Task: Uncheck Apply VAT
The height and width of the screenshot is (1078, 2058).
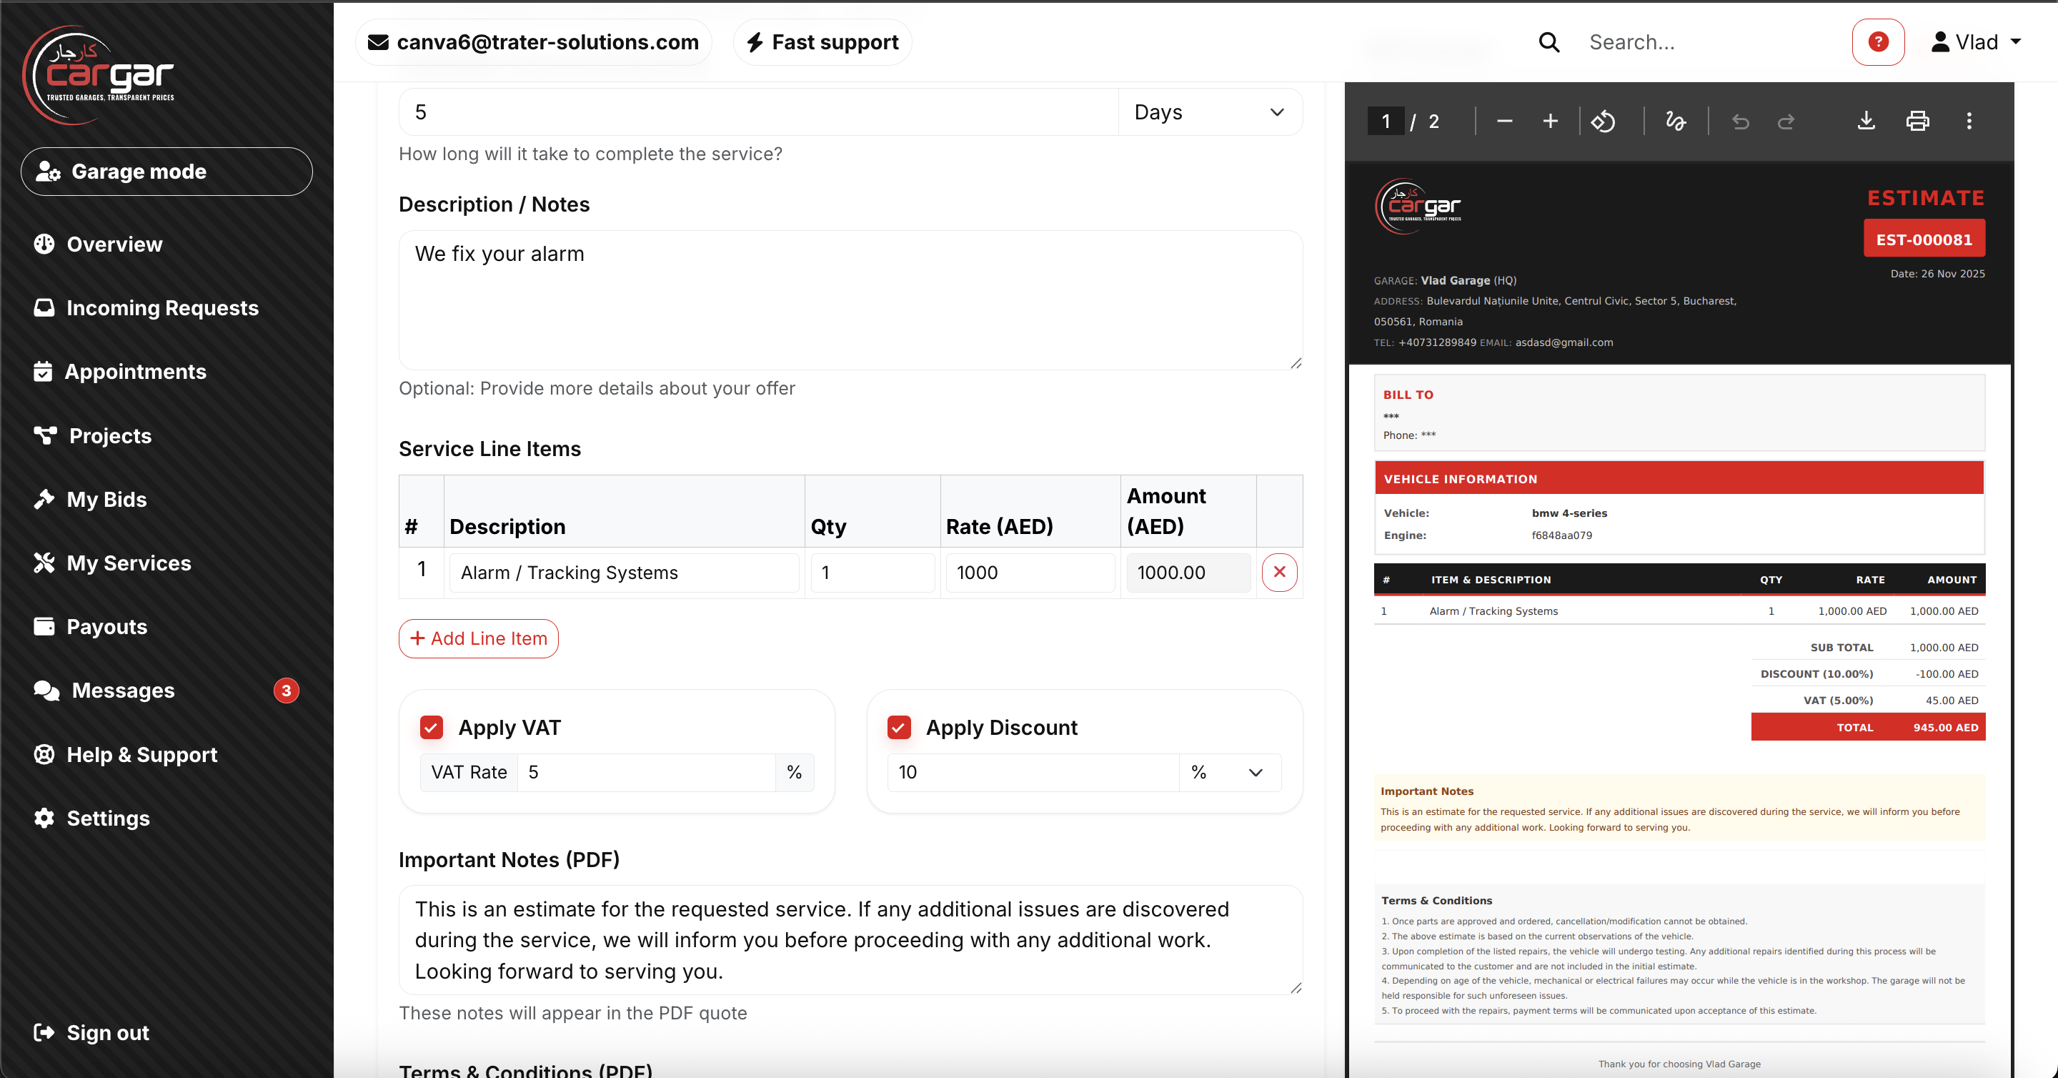Action: point(432,727)
